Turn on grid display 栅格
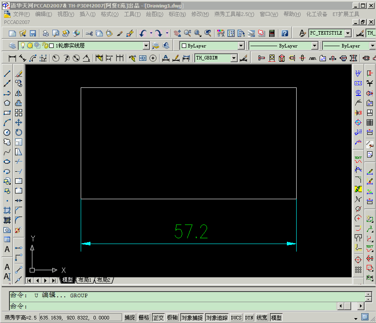 pos(144,317)
